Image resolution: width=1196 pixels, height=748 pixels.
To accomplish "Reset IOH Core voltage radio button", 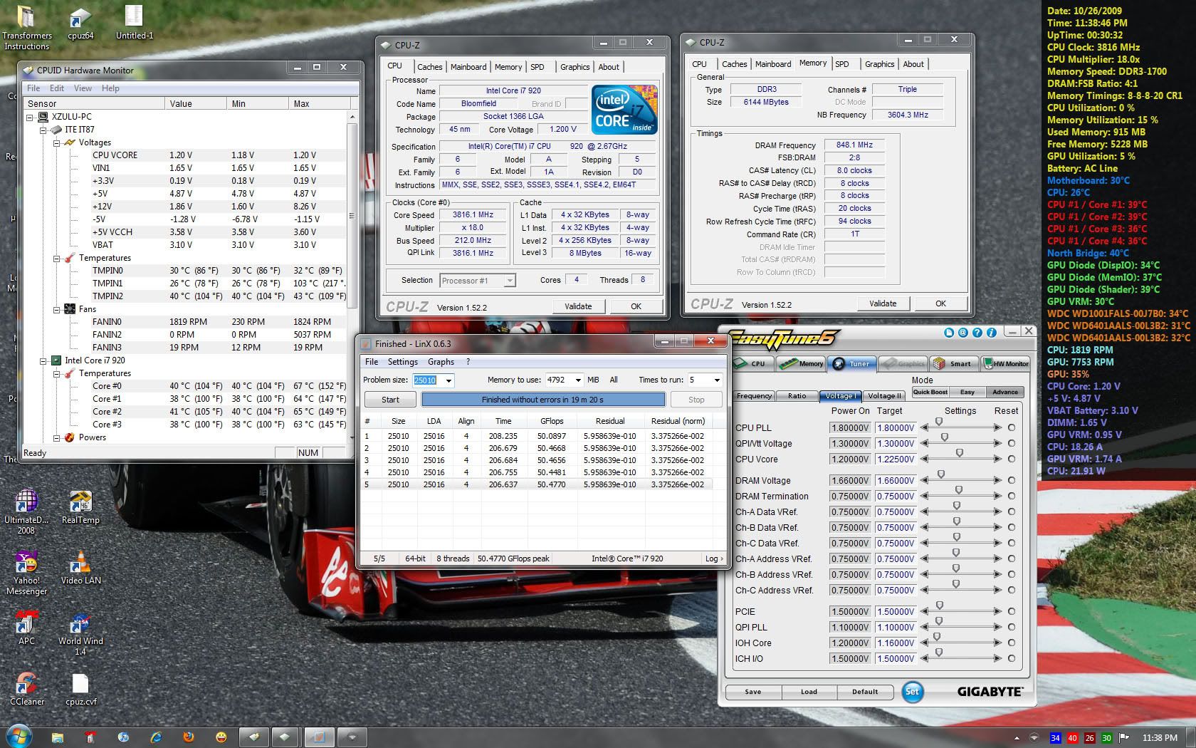I will (x=1012, y=643).
